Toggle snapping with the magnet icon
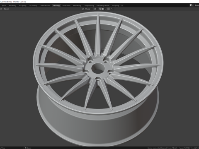199x149 pixels. (100, 9)
